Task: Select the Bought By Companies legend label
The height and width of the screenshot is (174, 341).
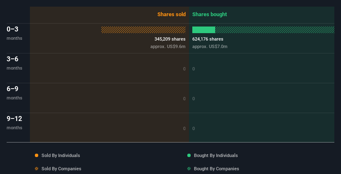Action: (x=216, y=169)
